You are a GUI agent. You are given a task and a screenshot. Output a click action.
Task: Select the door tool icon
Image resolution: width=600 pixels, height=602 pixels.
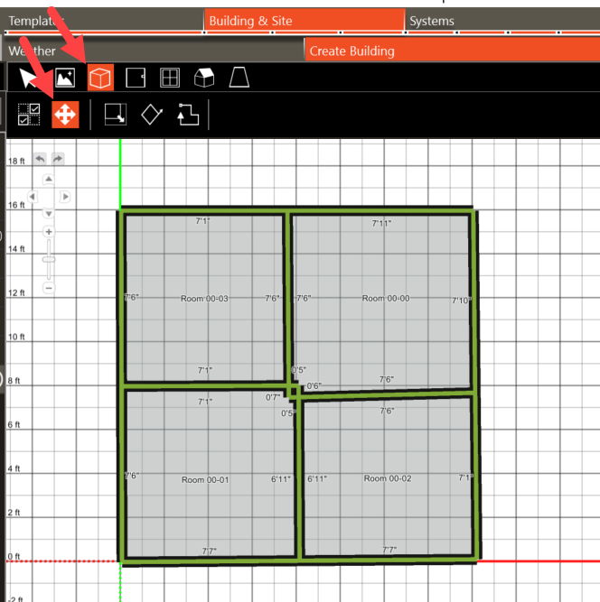click(x=136, y=78)
